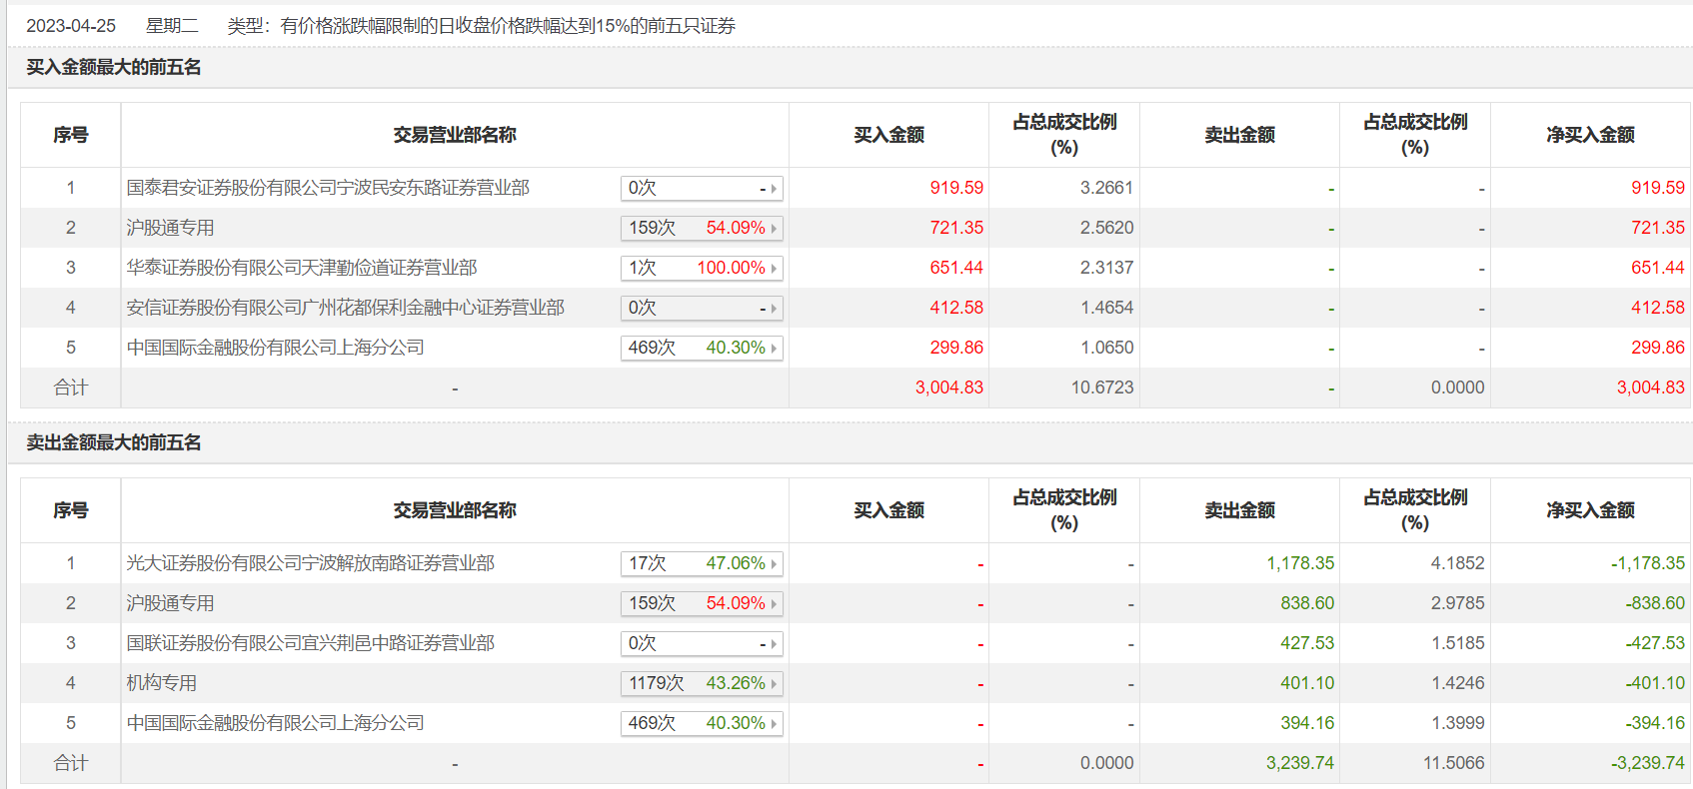Expand 159次 54.09% box in the 卖出 table

coord(702,603)
